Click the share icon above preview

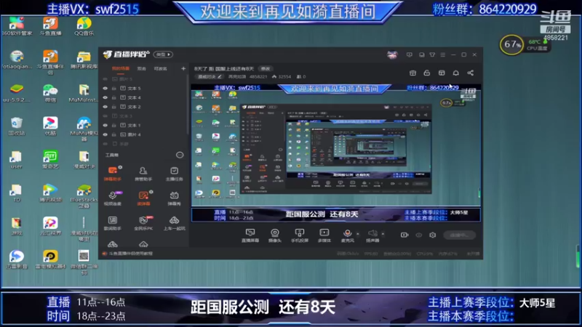click(470, 73)
